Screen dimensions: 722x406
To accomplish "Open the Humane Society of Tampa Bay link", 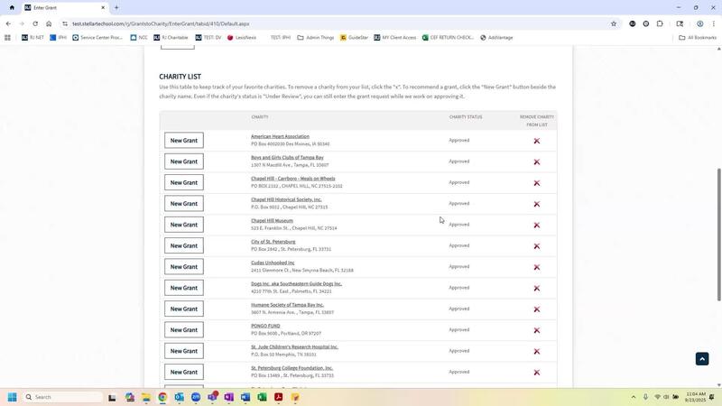I will click(x=287, y=305).
